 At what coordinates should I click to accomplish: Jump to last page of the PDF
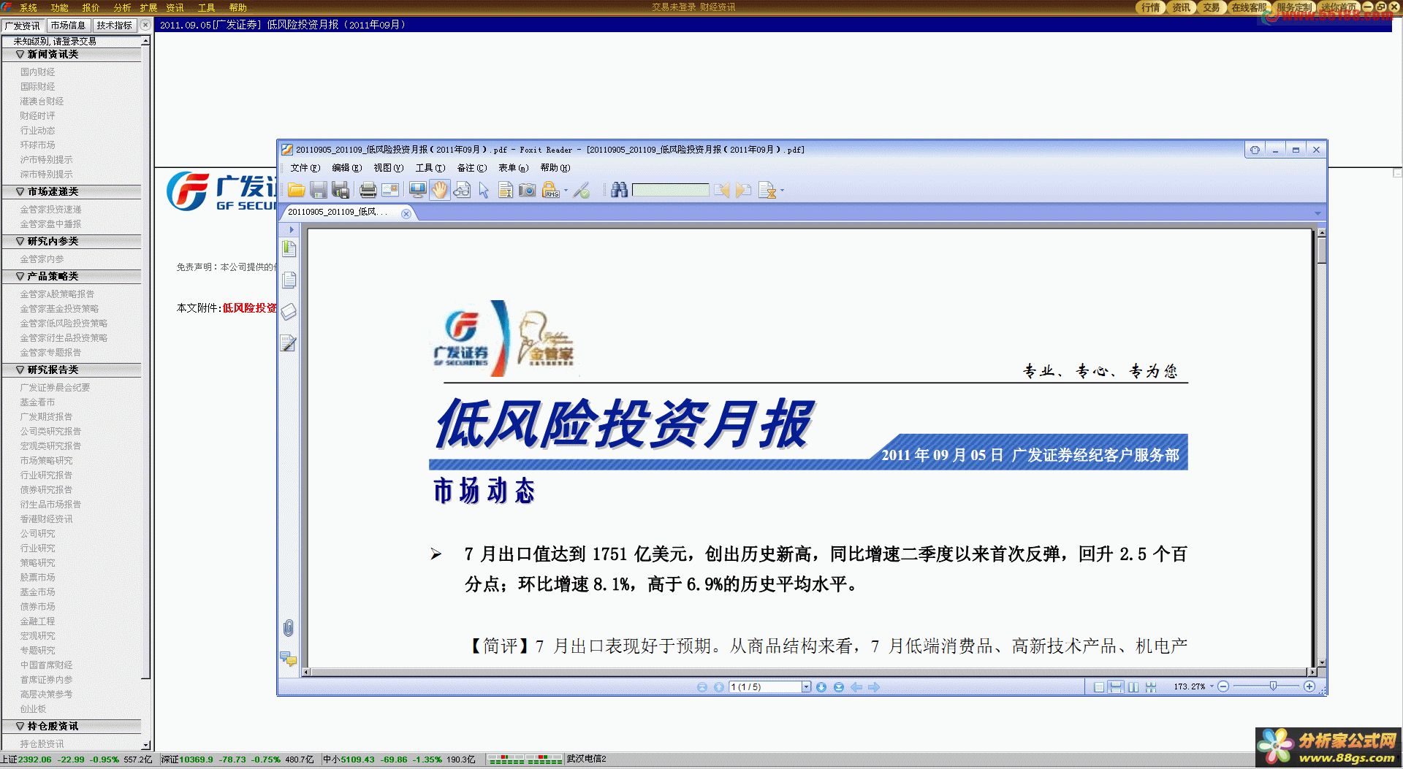[839, 687]
